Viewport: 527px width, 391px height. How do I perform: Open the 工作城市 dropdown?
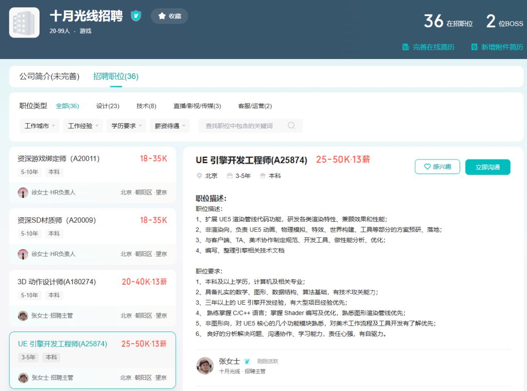[x=40, y=126]
